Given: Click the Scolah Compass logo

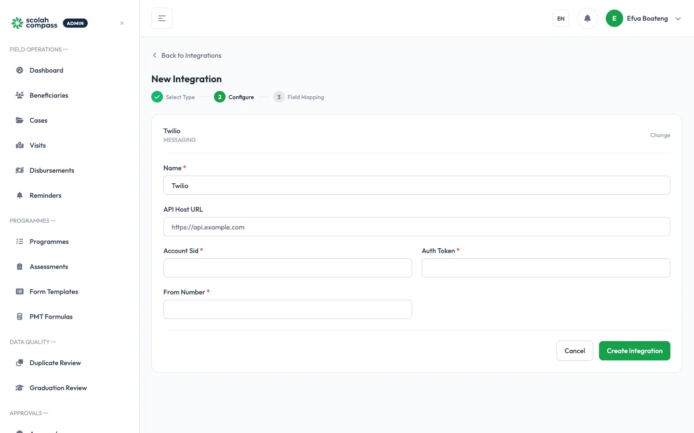Looking at the screenshot, I should [x=34, y=23].
